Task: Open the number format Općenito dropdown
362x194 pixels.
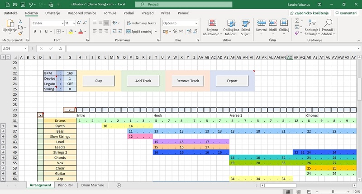Action: 195,23
